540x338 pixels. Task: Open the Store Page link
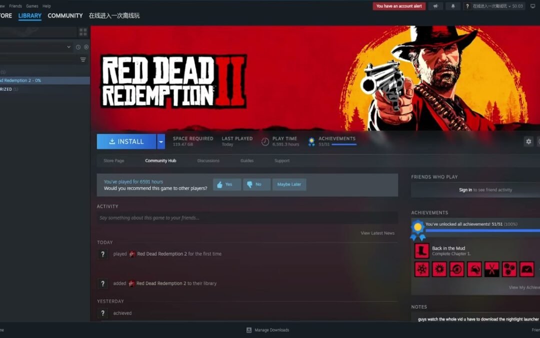point(113,161)
